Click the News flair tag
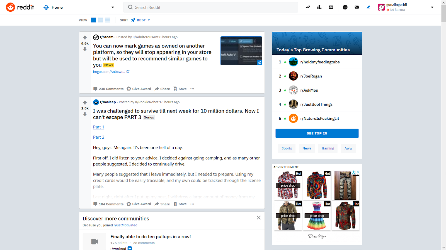This screenshot has width=446, height=250. point(109,65)
